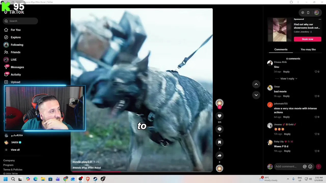Expand 'View 1 reply' under Sisu
This screenshot has height=183, width=326.
coord(289,79)
